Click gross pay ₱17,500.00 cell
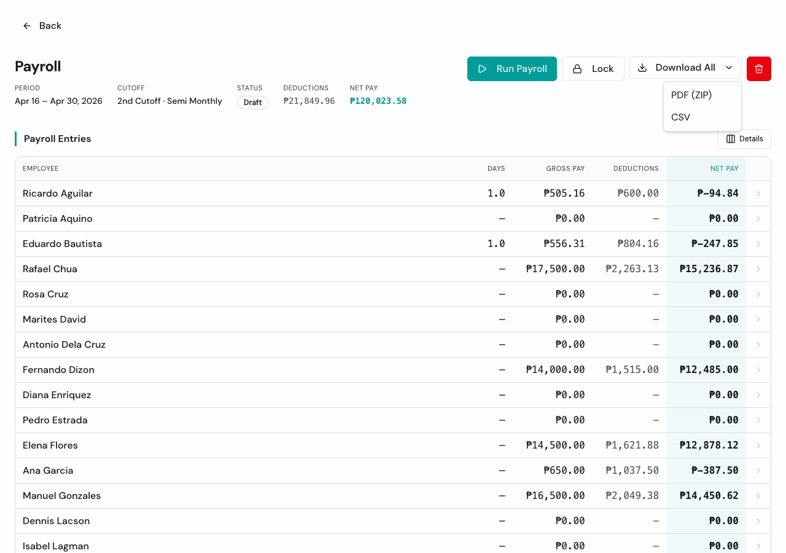 pyautogui.click(x=556, y=269)
